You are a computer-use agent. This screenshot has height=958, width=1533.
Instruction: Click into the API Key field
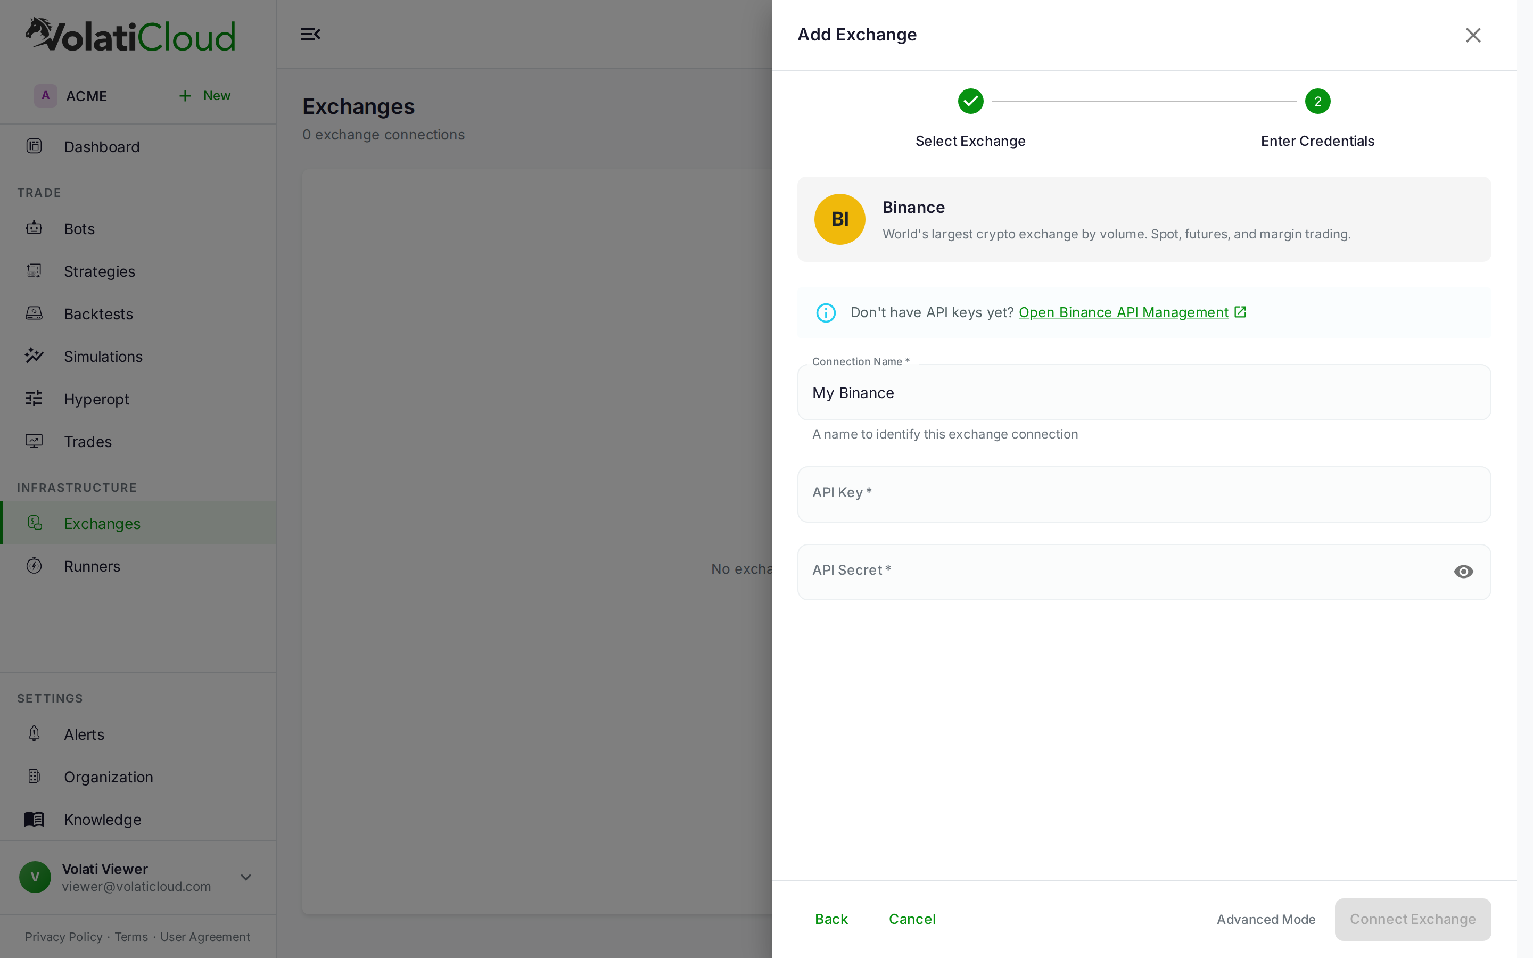point(1144,494)
